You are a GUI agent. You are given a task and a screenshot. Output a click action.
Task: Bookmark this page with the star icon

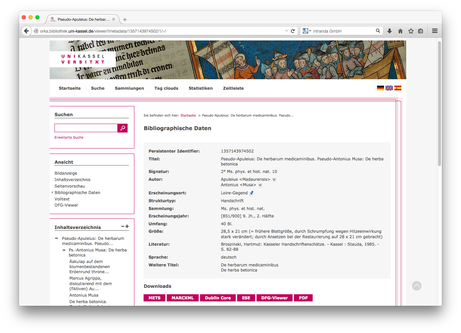[x=411, y=31]
